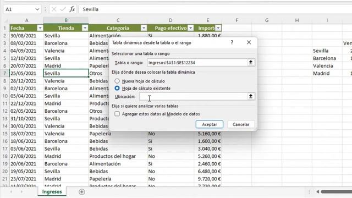This screenshot has width=352, height=198.
Task: Click cell with date 30/08/2021
Action: pos(26,35)
